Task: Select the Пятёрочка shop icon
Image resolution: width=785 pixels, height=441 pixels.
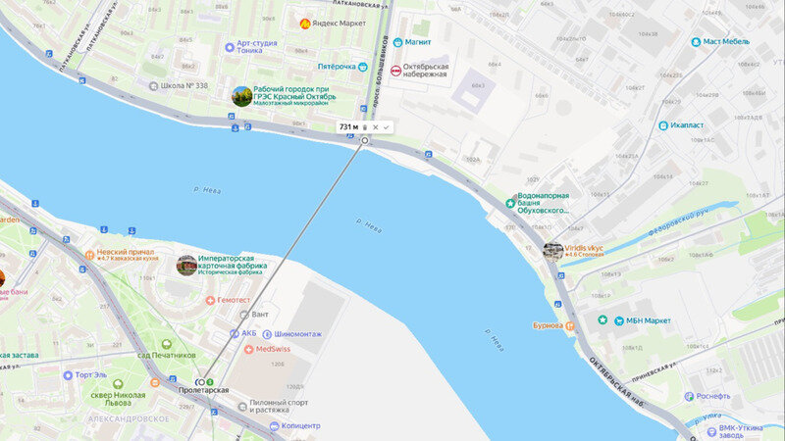Action: coord(362,67)
